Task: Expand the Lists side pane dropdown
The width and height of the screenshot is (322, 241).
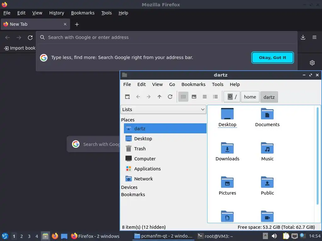Action: click(x=163, y=110)
